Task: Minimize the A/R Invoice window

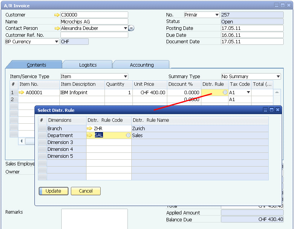Action: [276, 5]
